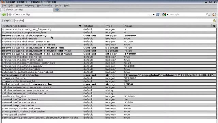
Task: Select browser.cache.disk.max_entry_size preference
Action: 109,42
